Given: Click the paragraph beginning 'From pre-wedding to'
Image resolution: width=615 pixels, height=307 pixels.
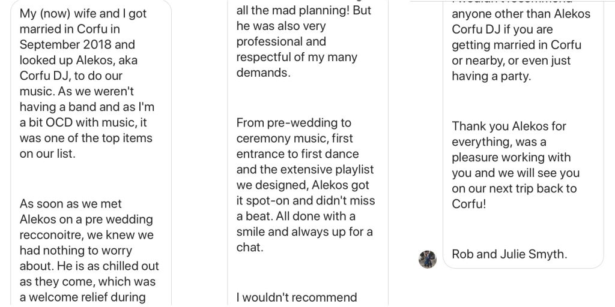Looking at the screenshot, I should point(306,185).
